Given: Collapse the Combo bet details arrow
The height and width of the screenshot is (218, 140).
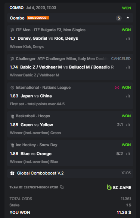Looking at the screenshot, I should coord(128,18).
